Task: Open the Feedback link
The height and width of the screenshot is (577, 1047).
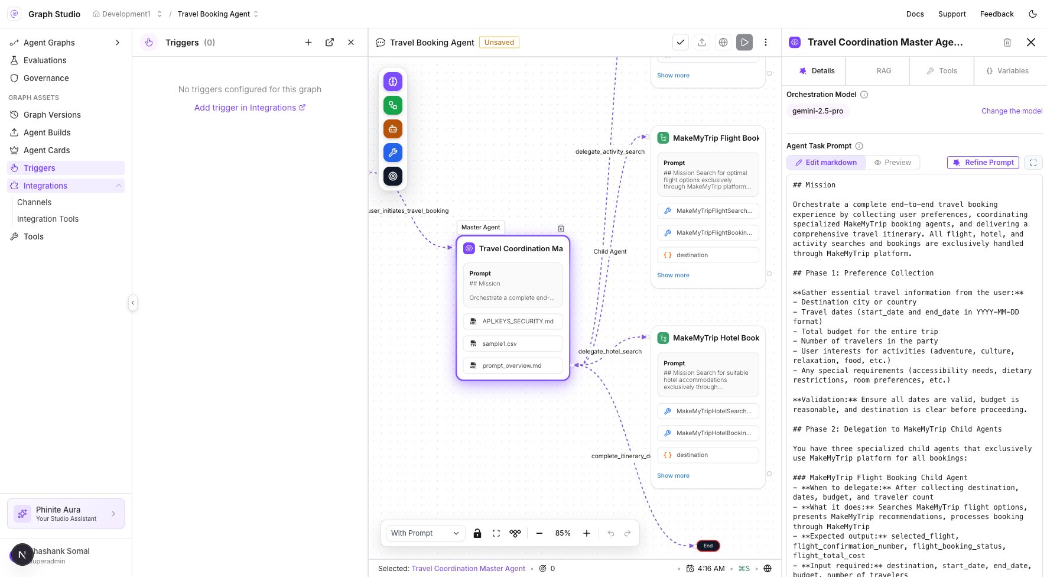Action: click(x=997, y=14)
